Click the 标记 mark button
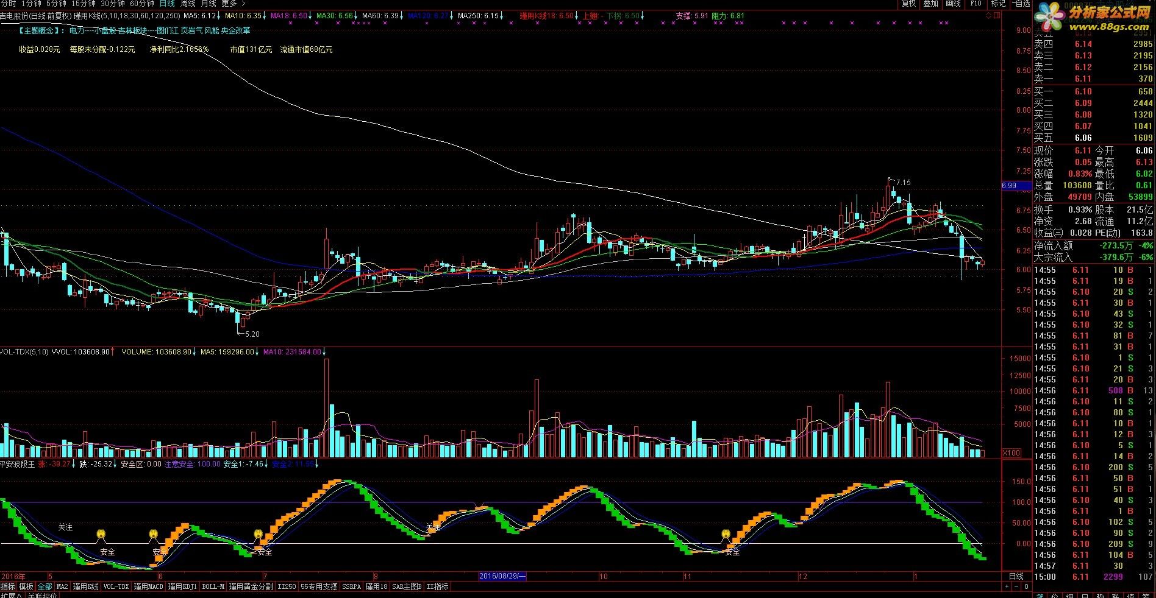The height and width of the screenshot is (598, 1156). [x=998, y=4]
